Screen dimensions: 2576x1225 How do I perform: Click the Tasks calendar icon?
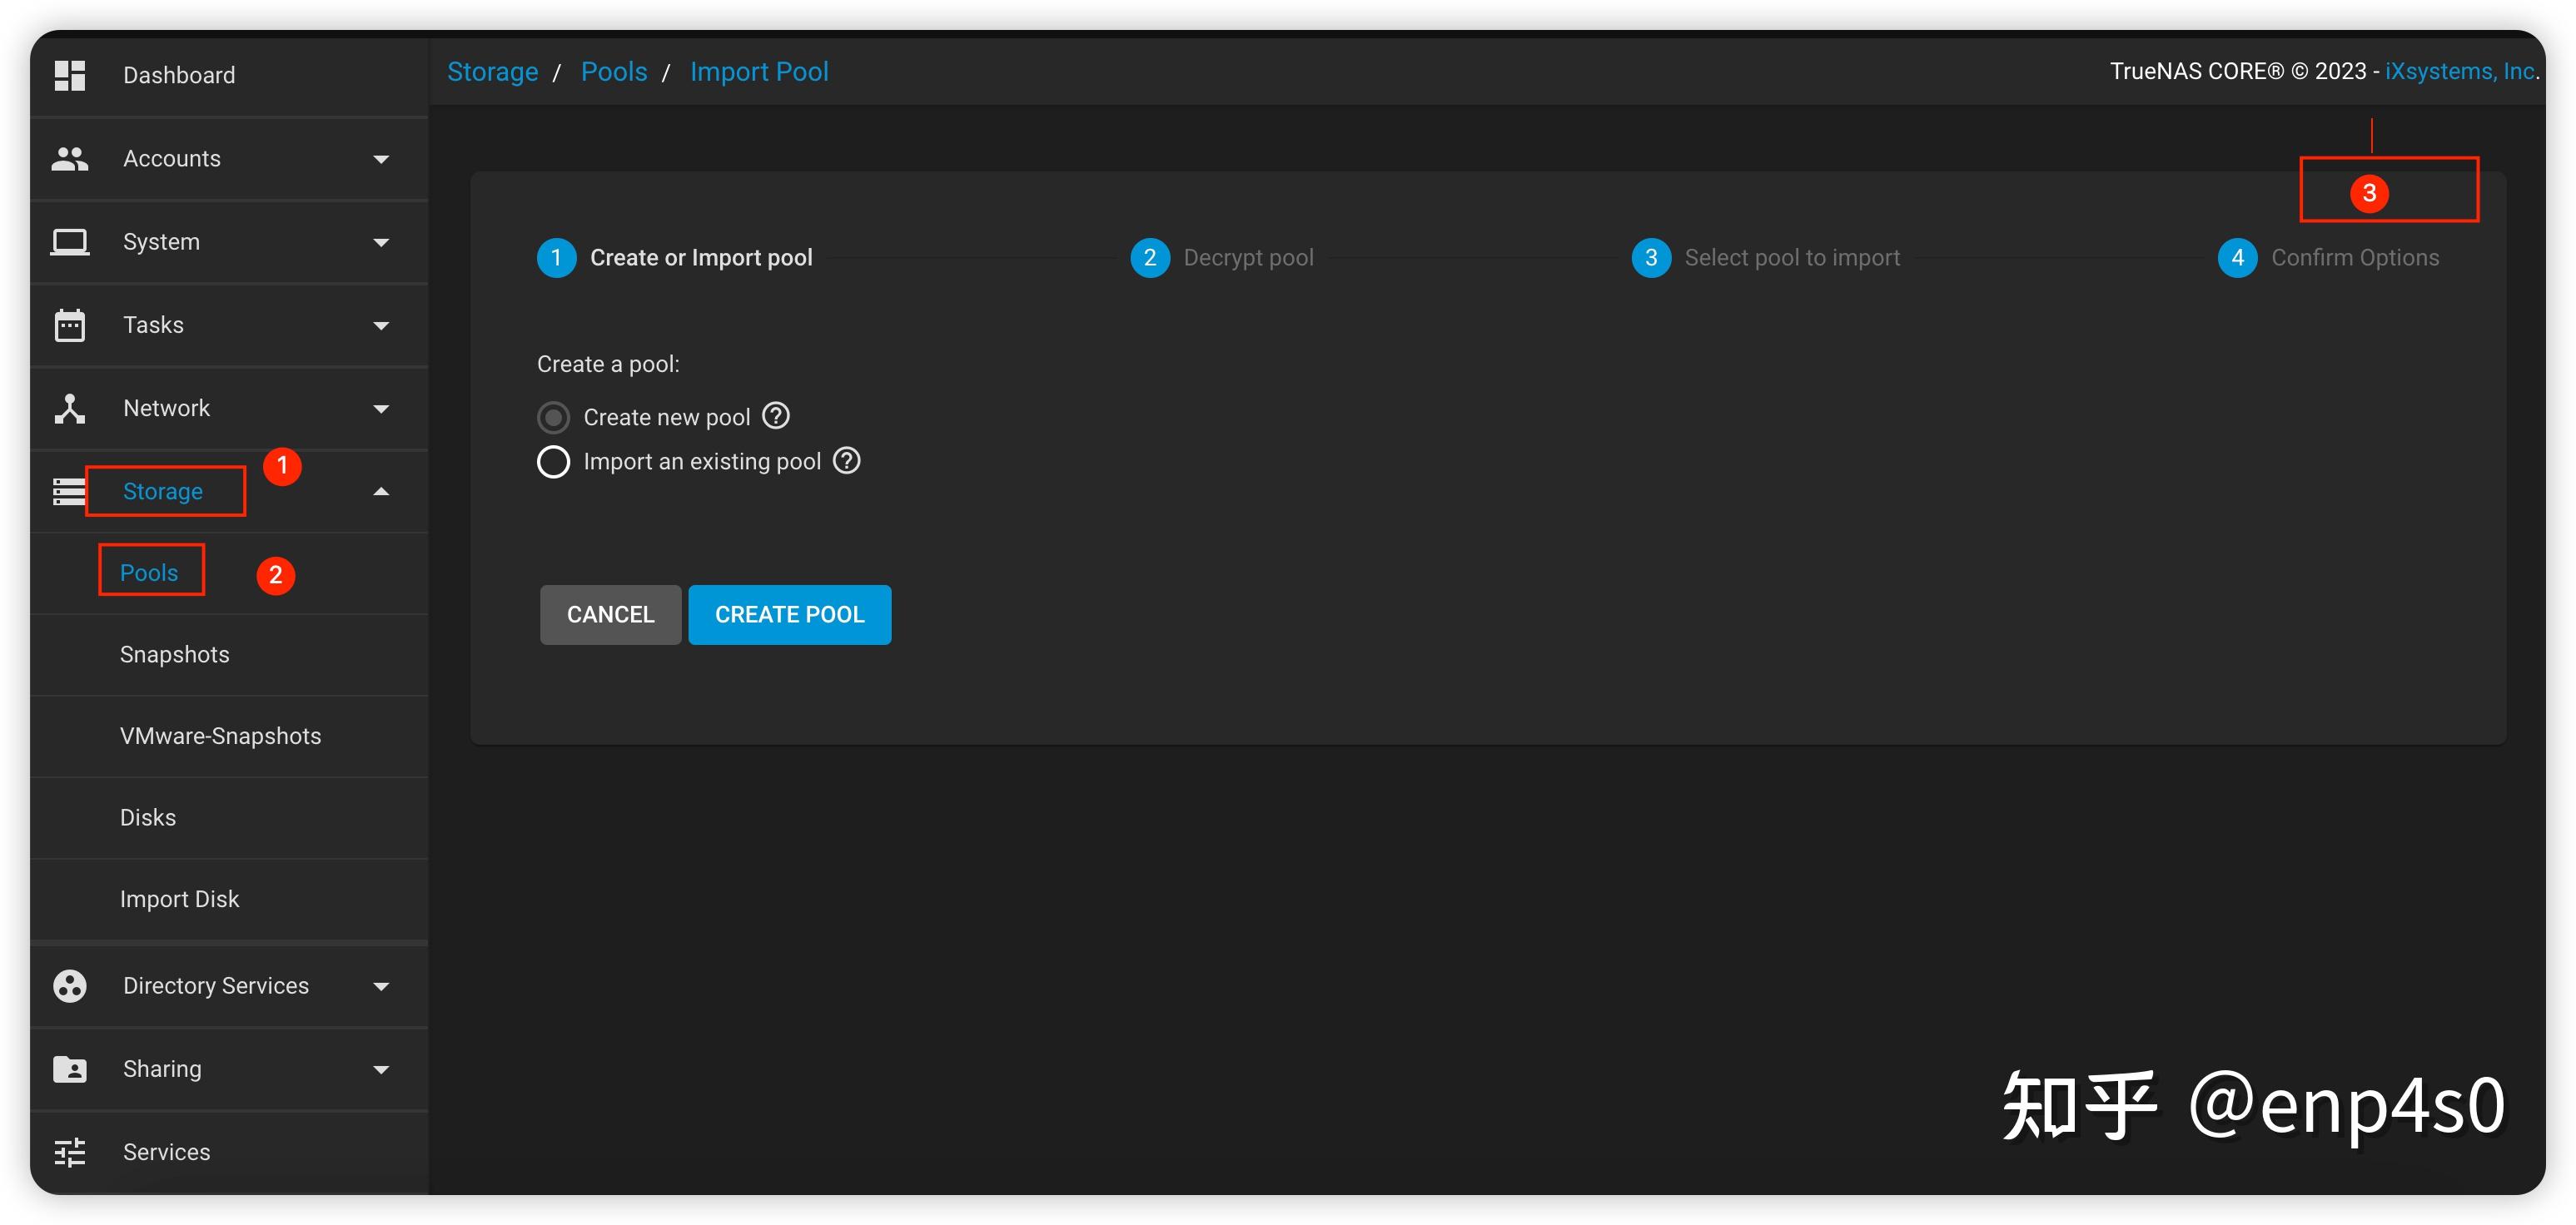69,325
